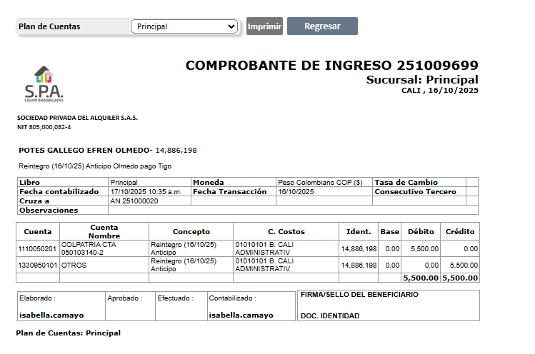Click the Imprimir button

[x=264, y=26]
